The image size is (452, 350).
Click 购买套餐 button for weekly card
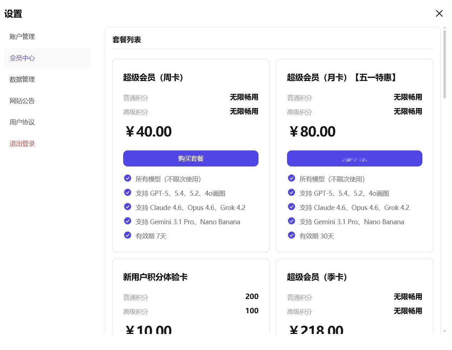[191, 158]
